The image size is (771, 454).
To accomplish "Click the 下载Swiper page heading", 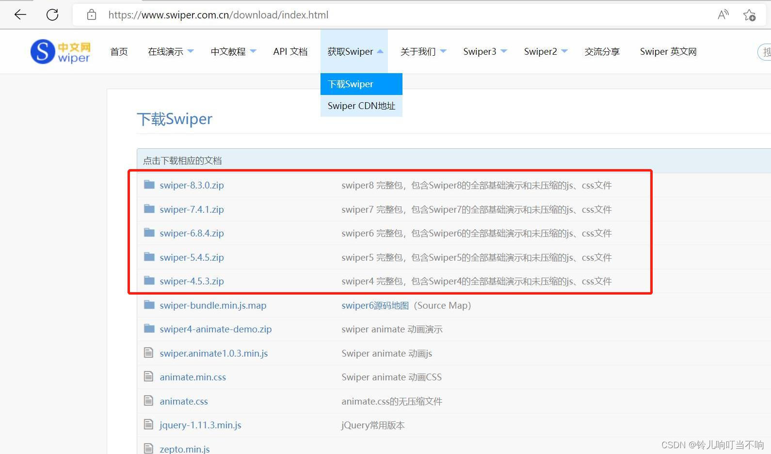I will (x=175, y=119).
